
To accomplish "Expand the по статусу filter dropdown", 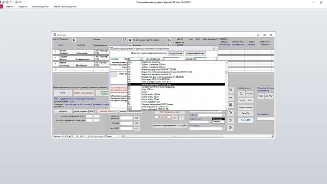I will tap(224, 129).
